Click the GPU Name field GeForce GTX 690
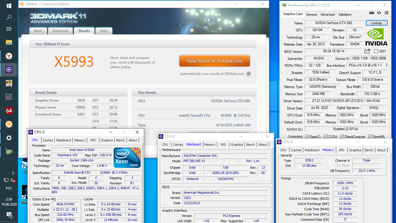Image resolution: width=396 pixels, height=223 pixels. 333,23
